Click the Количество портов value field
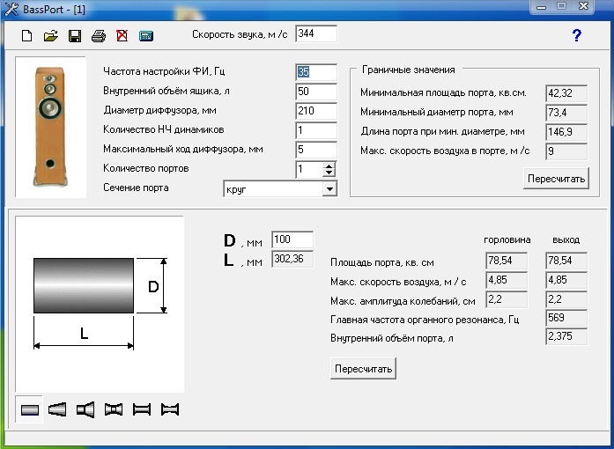The image size is (614, 449). pyautogui.click(x=309, y=169)
